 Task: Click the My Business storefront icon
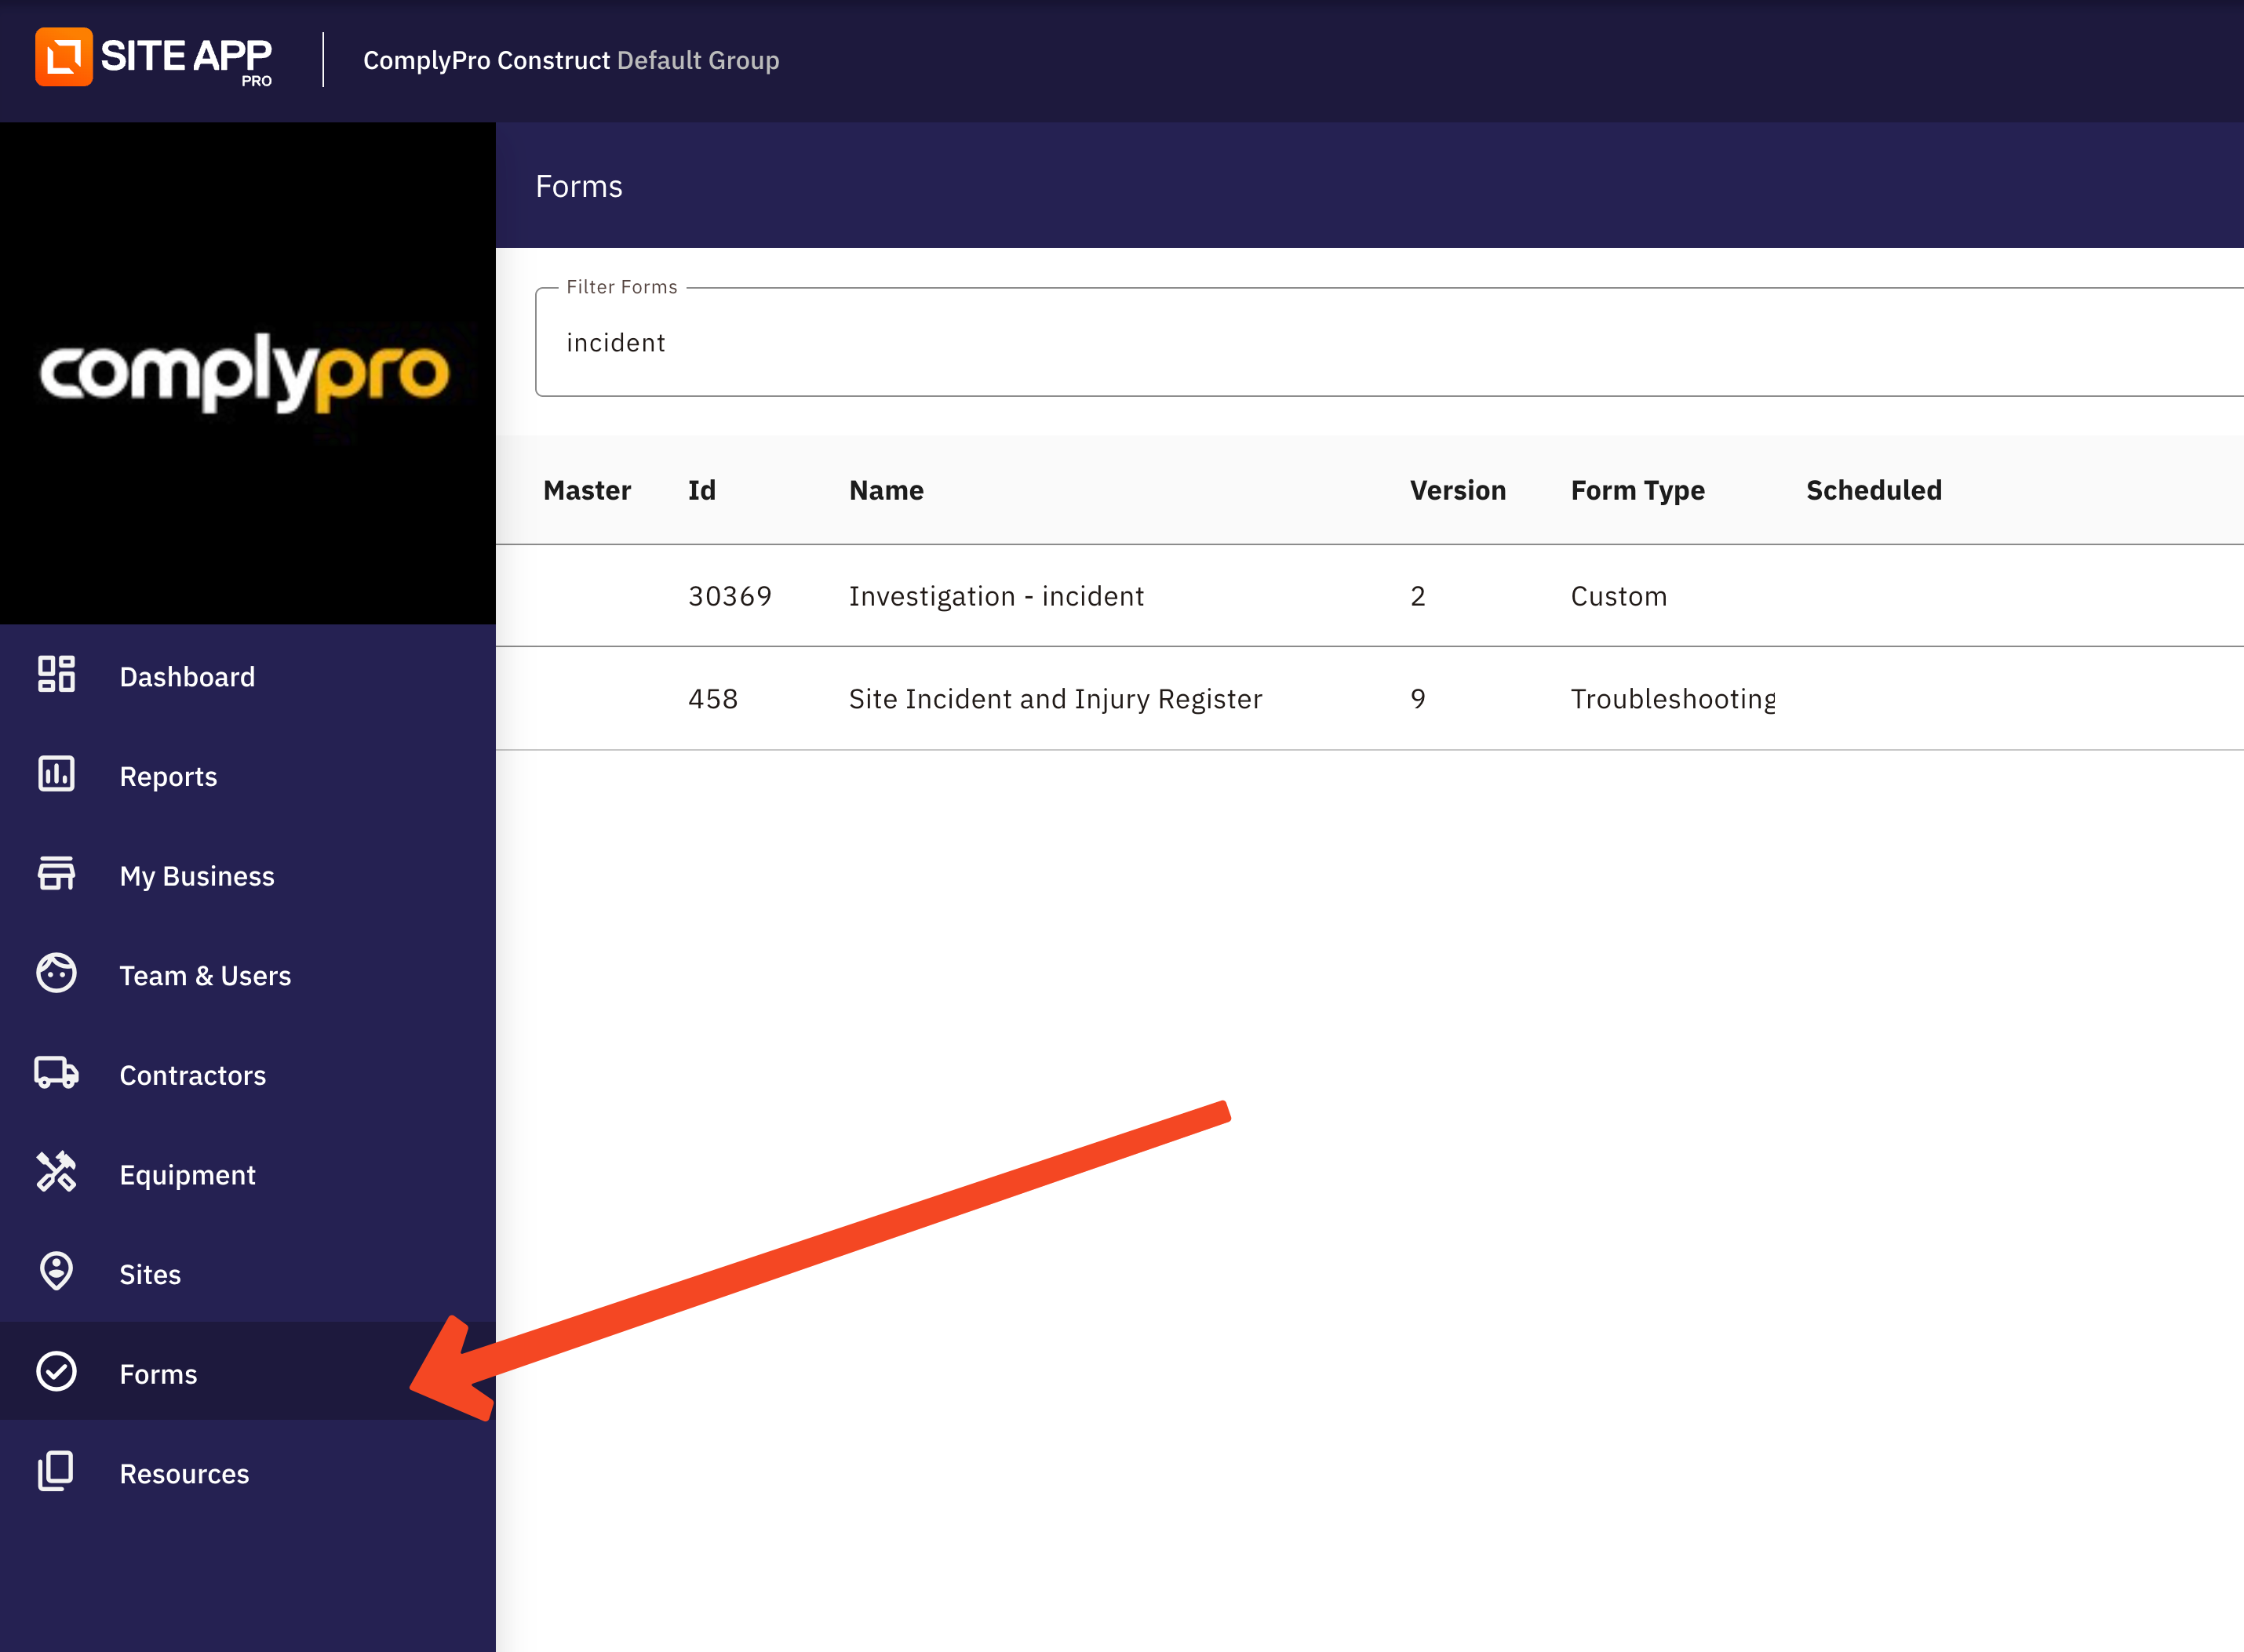tap(56, 873)
